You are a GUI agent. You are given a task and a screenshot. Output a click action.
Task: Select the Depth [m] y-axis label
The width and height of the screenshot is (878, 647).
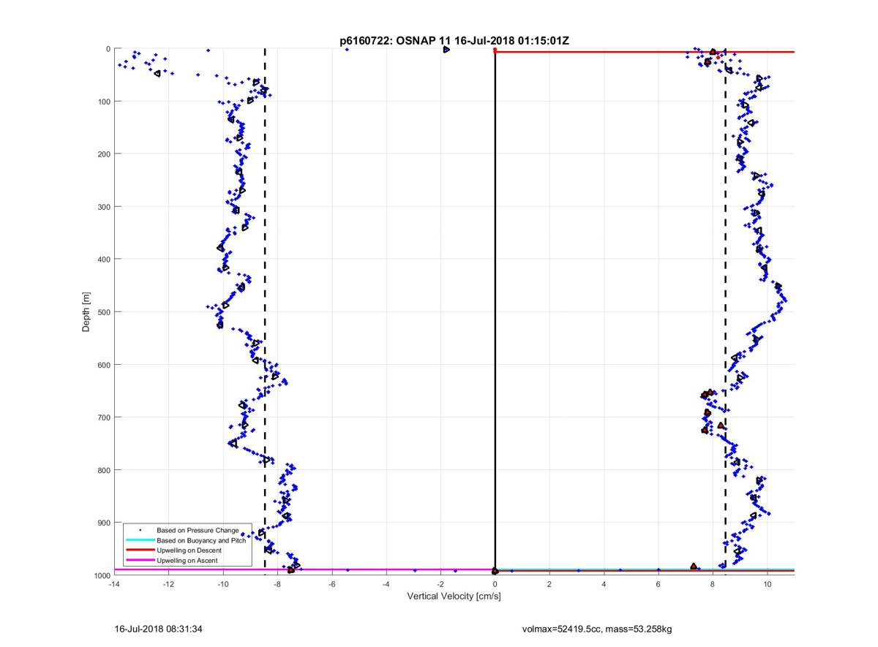coord(86,311)
